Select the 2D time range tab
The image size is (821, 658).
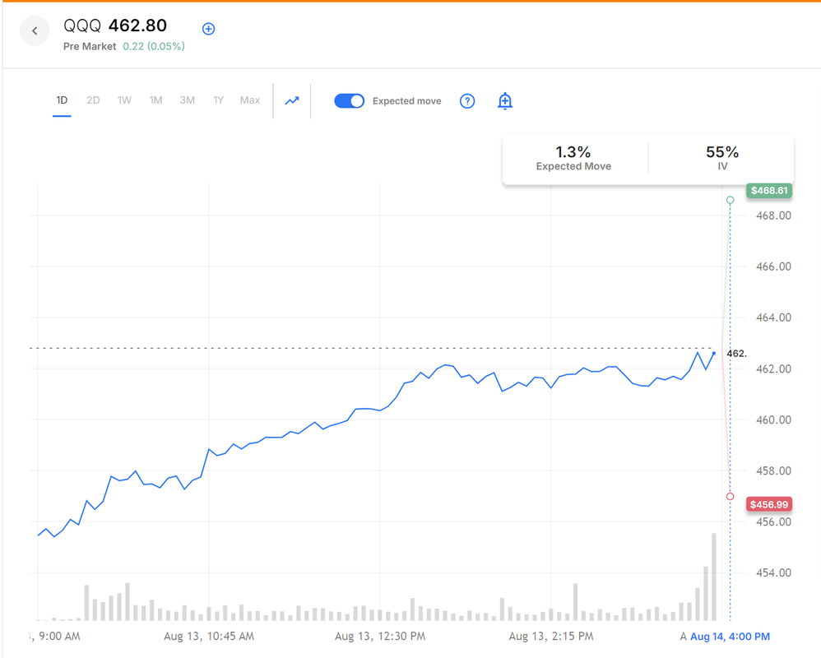pos(93,100)
